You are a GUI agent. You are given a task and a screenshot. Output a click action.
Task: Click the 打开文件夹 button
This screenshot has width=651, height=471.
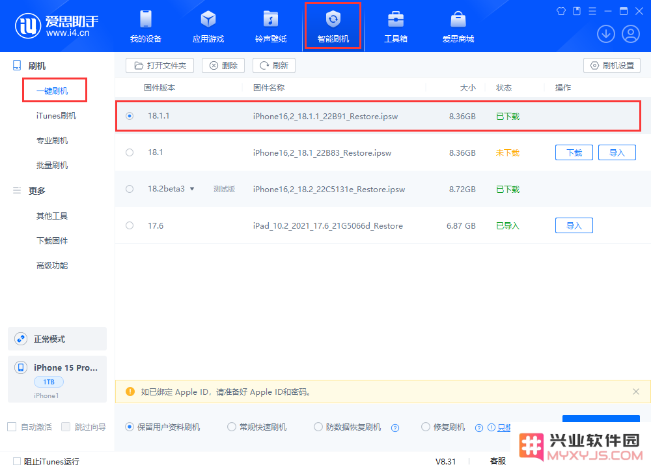point(160,66)
